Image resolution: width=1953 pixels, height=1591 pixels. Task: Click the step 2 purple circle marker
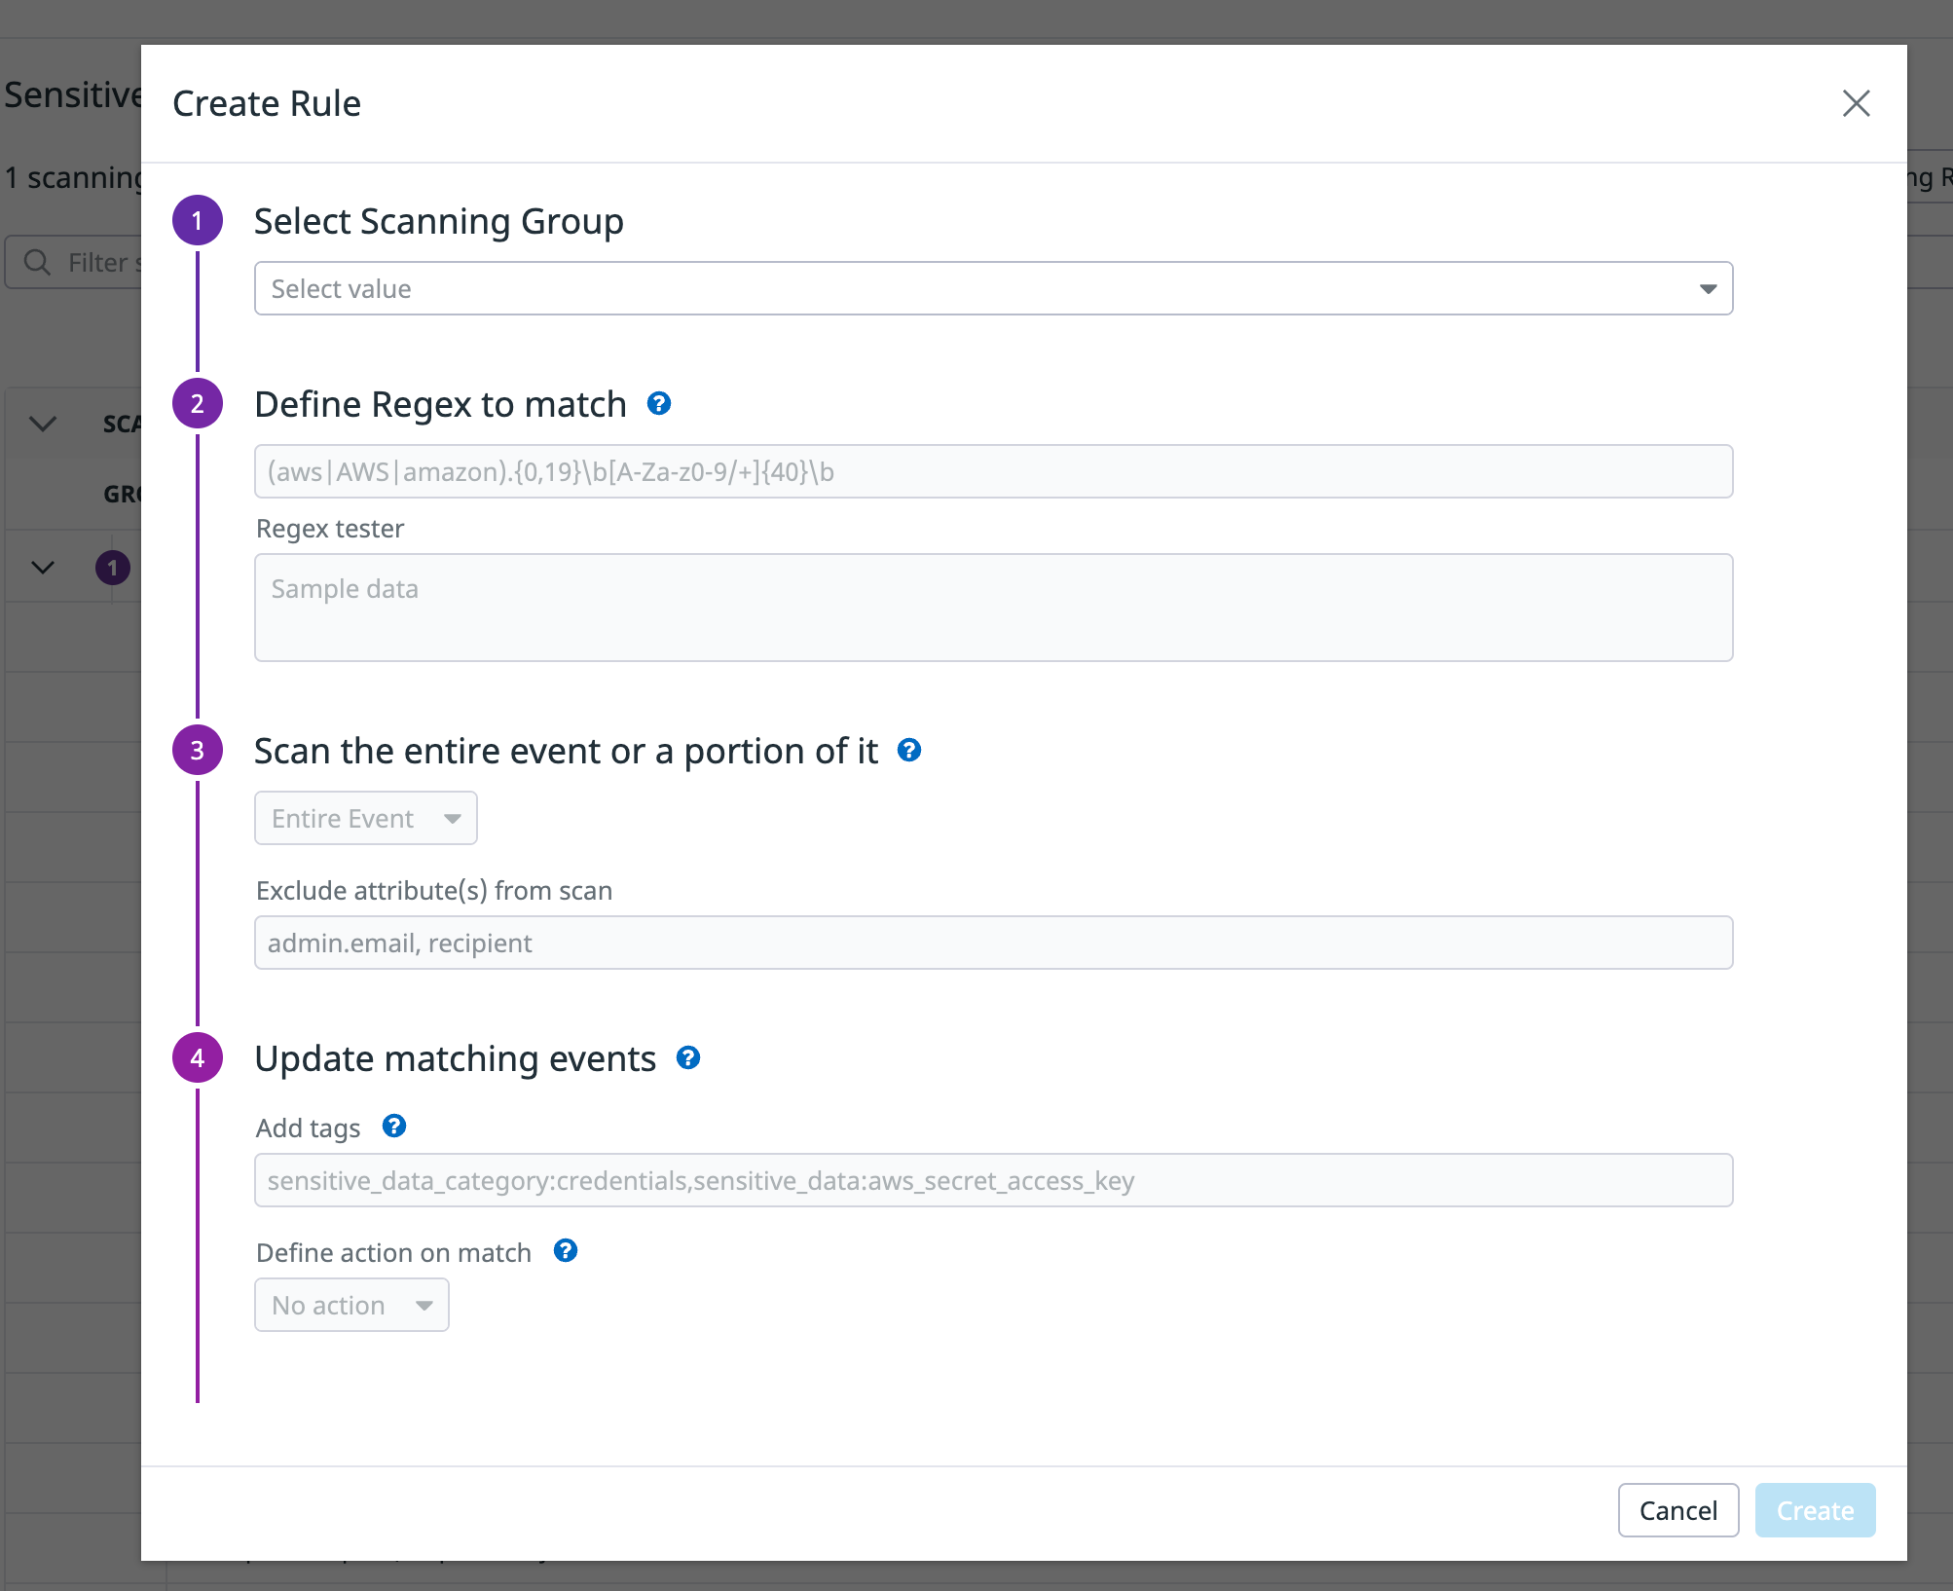click(198, 403)
